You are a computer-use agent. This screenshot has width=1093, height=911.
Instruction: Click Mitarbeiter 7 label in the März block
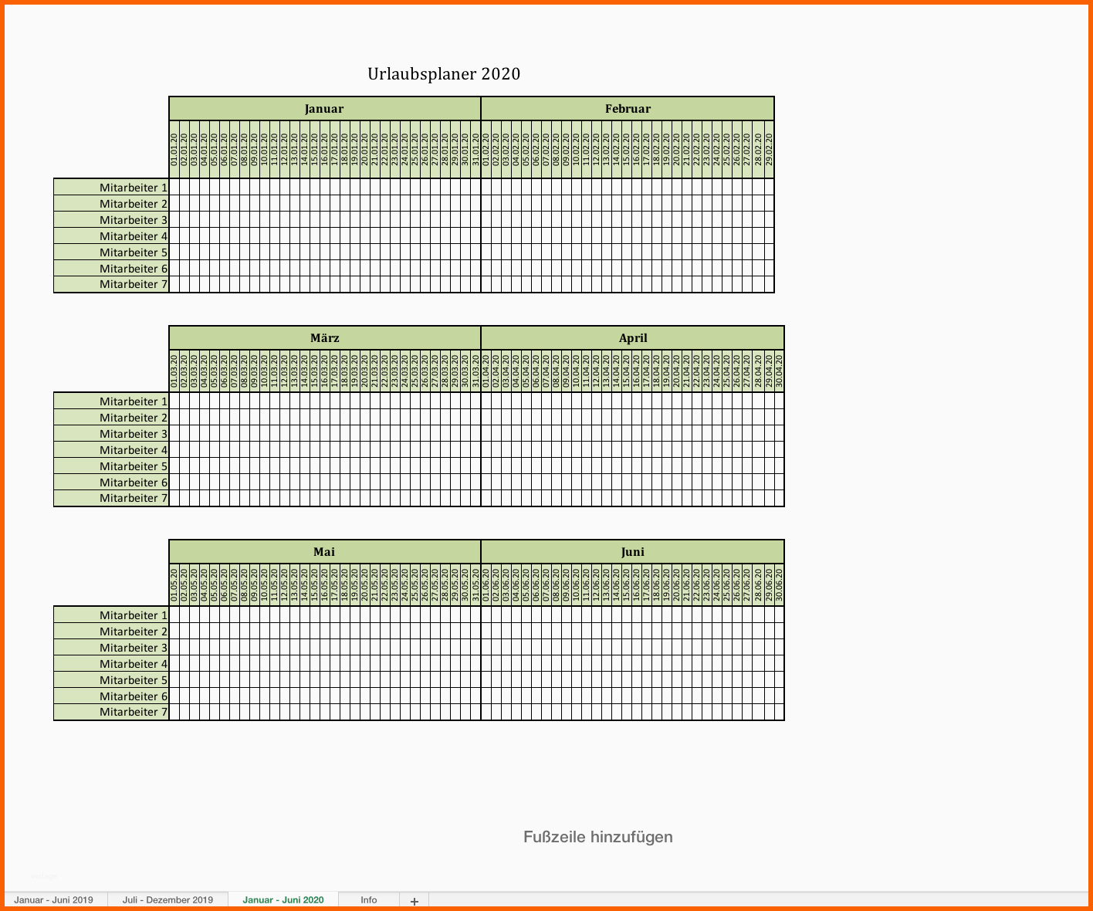tap(111, 498)
